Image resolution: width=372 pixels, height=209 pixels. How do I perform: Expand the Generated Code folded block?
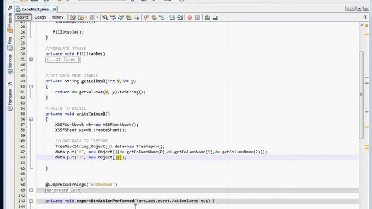point(63,190)
